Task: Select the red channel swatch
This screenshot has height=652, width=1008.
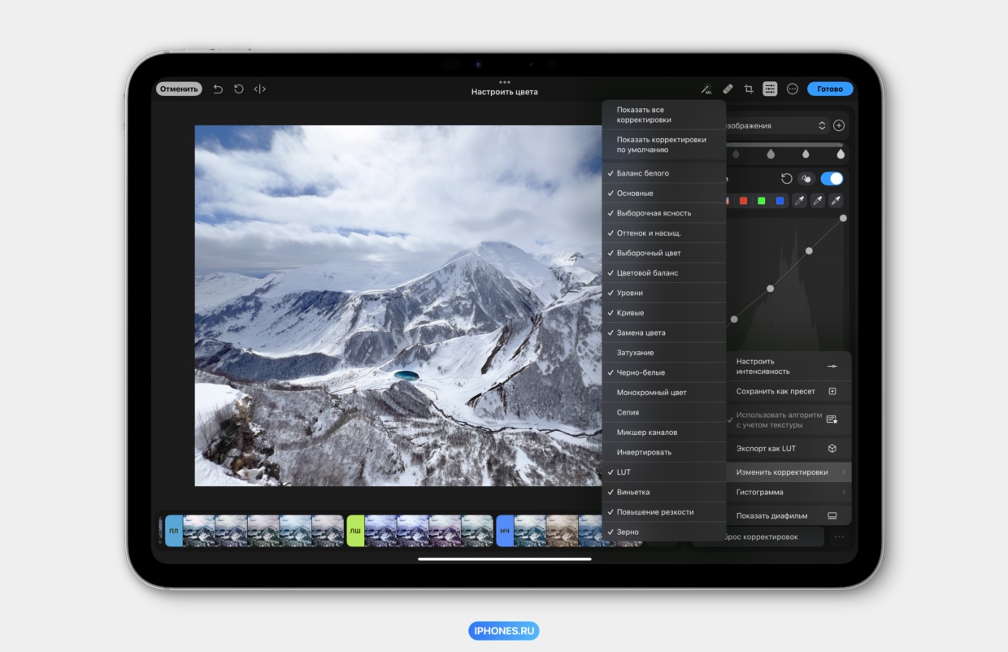Action: [x=743, y=201]
